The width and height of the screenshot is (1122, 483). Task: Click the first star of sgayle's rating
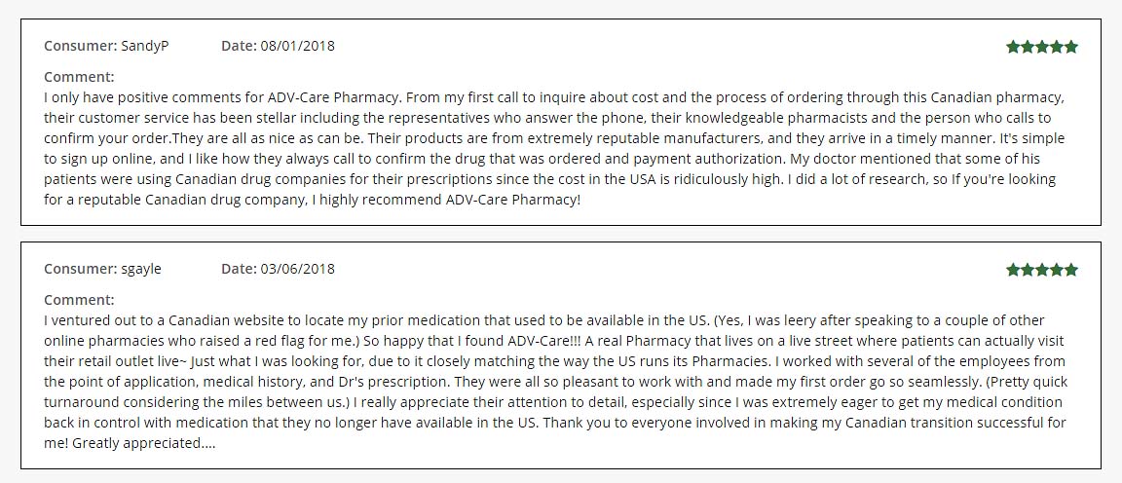(x=1013, y=270)
